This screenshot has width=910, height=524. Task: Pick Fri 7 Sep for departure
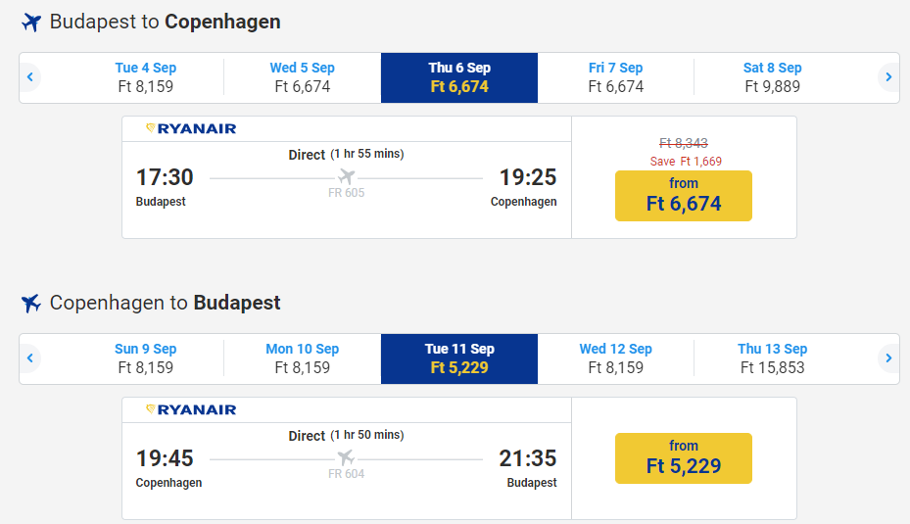point(616,77)
